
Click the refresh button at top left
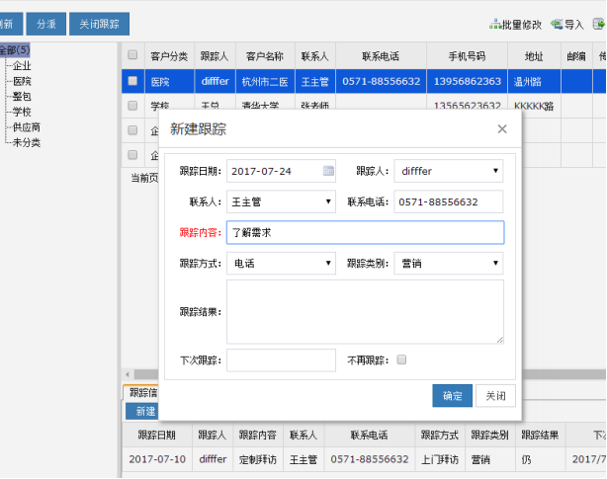(x=11, y=24)
